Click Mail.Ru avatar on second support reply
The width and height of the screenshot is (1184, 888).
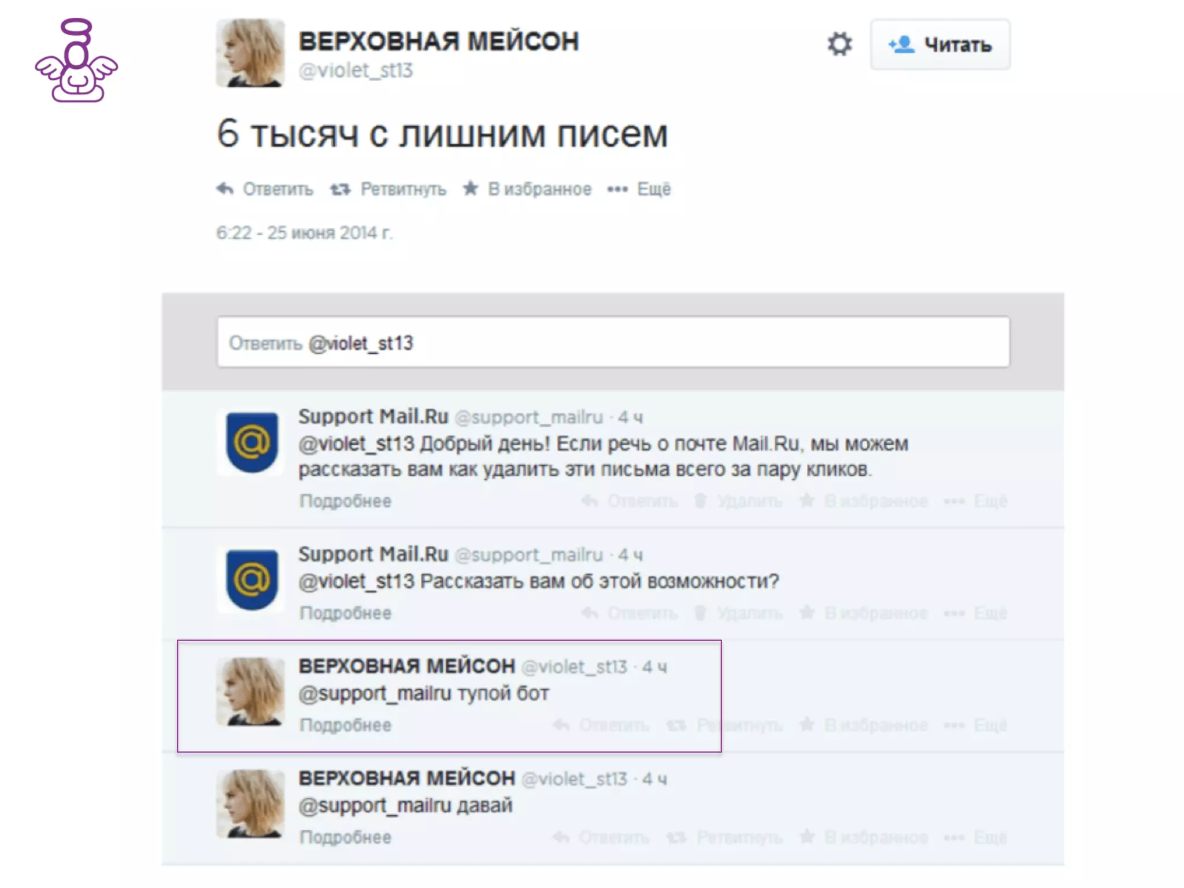point(251,580)
